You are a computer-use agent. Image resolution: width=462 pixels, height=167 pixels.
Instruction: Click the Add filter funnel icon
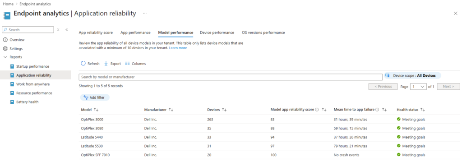click(x=86, y=97)
